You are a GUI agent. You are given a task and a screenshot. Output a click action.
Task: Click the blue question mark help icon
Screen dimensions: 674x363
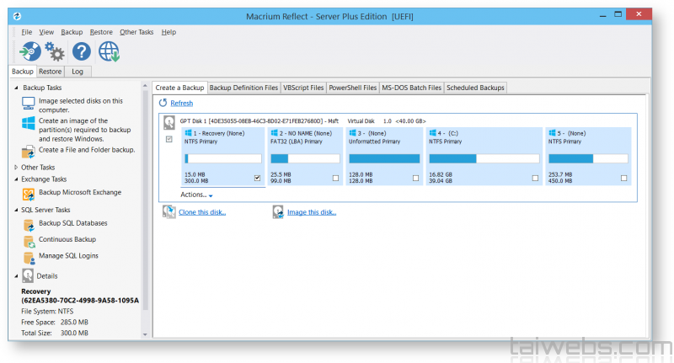82,52
